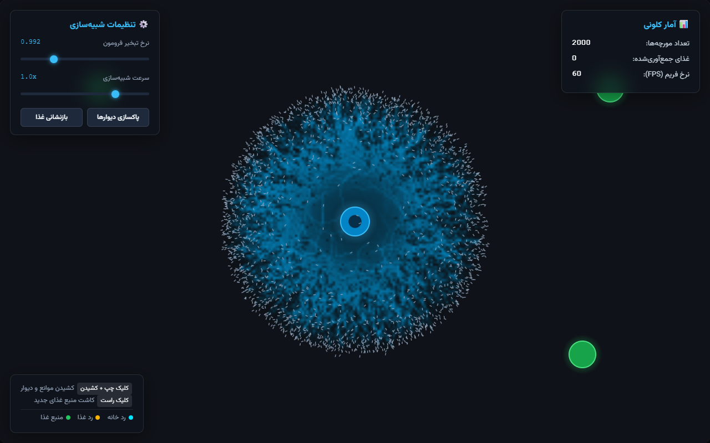
Task: Click the غذای جمع‌آوری‌شده label
Action: coord(661,58)
